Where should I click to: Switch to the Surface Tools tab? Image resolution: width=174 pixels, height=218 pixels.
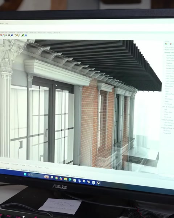coord(4,33)
